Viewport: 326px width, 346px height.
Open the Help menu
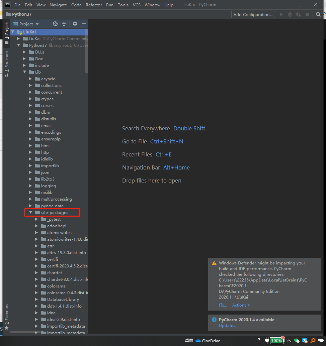(169, 5)
